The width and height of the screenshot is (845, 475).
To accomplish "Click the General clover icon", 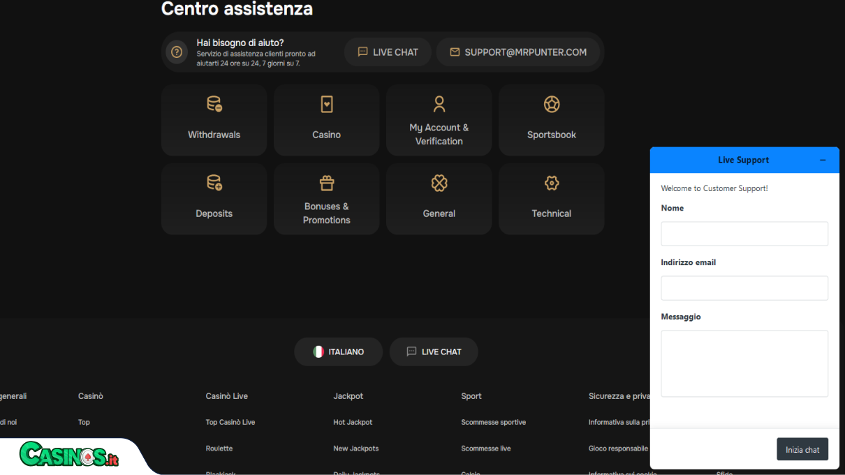I will click(x=439, y=183).
